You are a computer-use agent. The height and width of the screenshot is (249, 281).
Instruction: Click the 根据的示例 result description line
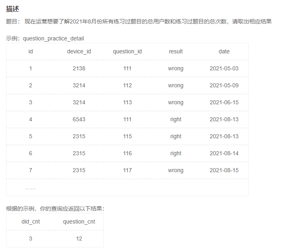55,209
